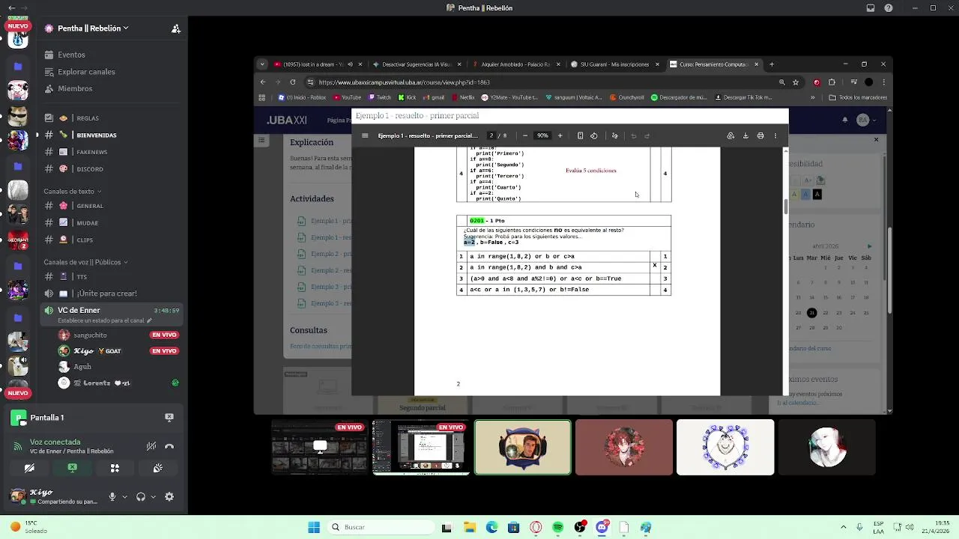Open Spotify from the taskbar
Image resolution: width=959 pixels, height=539 pixels.
pyautogui.click(x=557, y=527)
